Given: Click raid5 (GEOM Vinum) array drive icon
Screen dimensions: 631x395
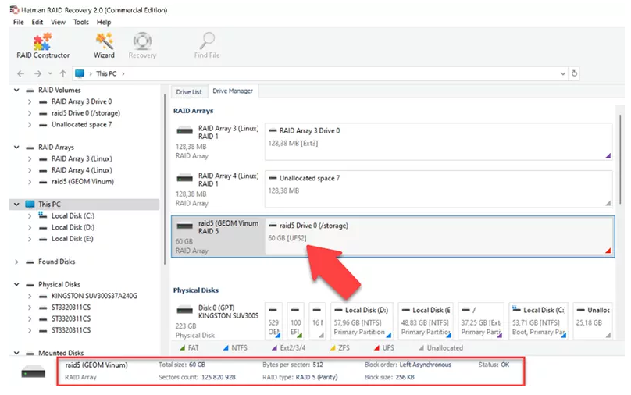Looking at the screenshot, I should (x=185, y=226).
